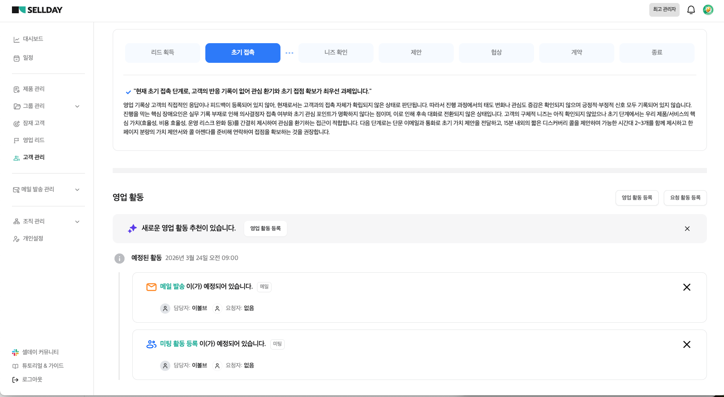The height and width of the screenshot is (397, 724).
Task: Click the 미팅 tag on the meeting card
Action: (277, 344)
